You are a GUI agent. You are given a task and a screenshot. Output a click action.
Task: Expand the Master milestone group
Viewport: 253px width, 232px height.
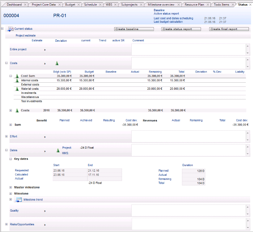[11, 187]
